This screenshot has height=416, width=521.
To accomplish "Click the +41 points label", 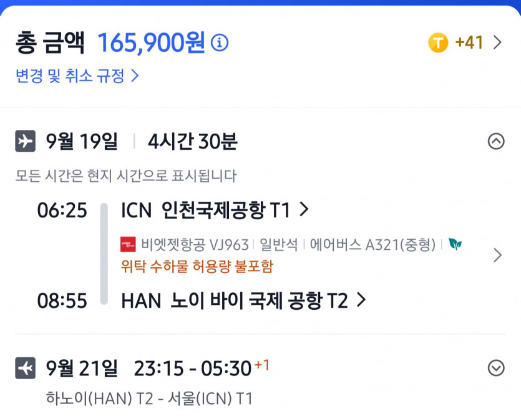I will [469, 43].
